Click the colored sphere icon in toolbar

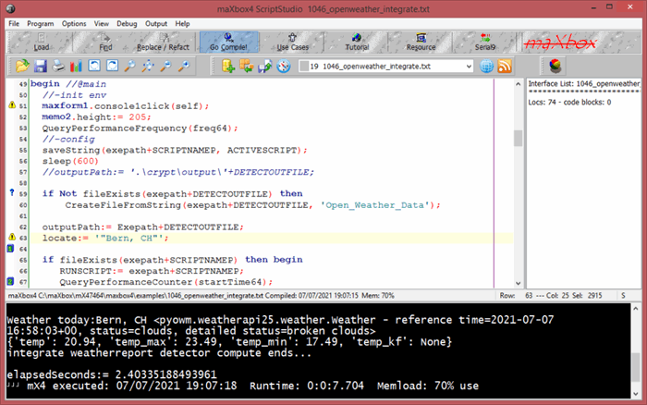tap(555, 66)
